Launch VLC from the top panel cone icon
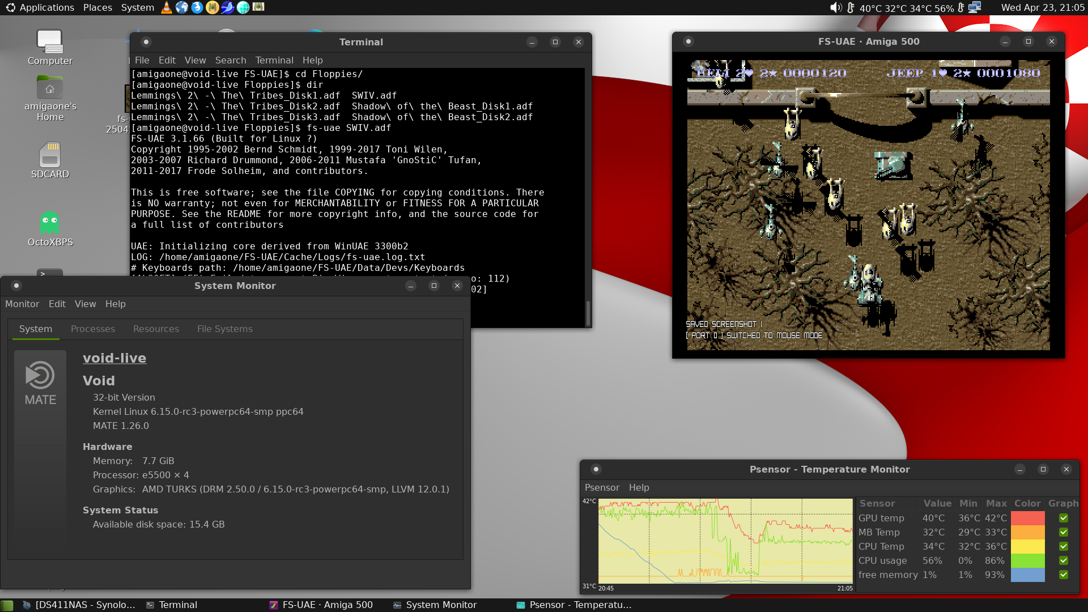The height and width of the screenshot is (612, 1088). 167,7
